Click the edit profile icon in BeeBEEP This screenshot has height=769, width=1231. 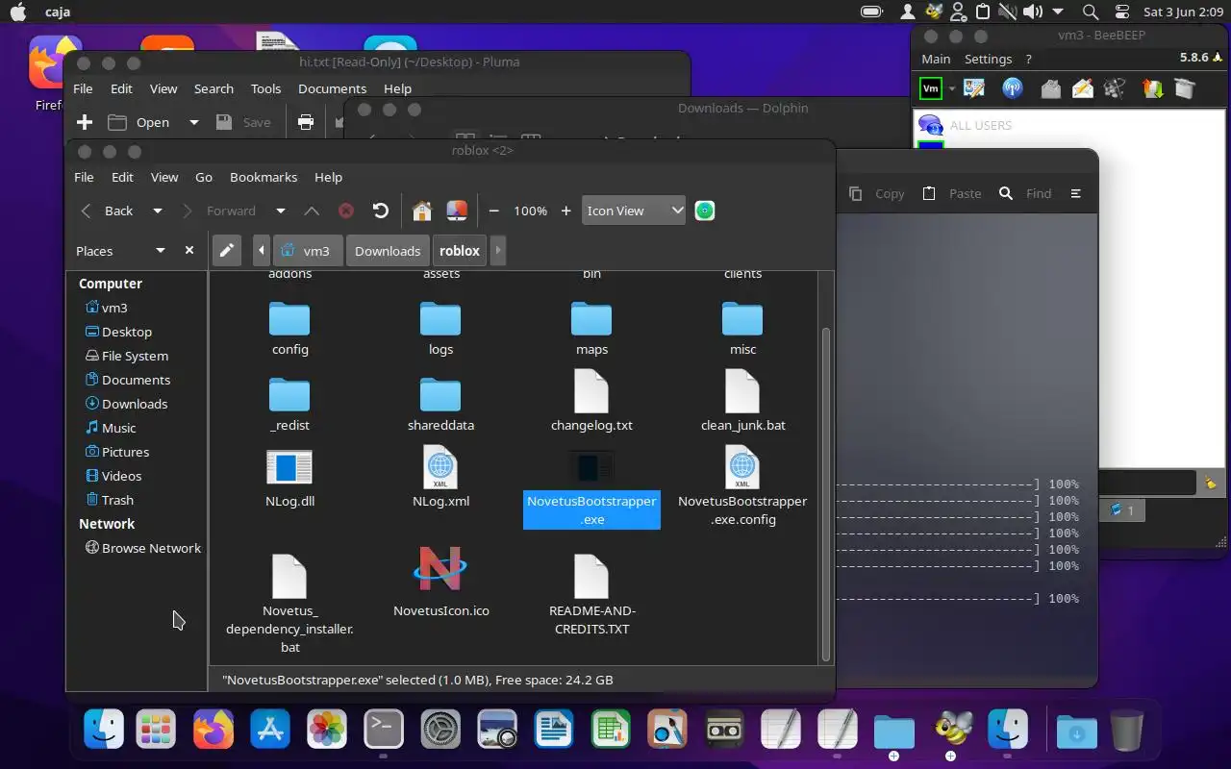click(x=974, y=88)
